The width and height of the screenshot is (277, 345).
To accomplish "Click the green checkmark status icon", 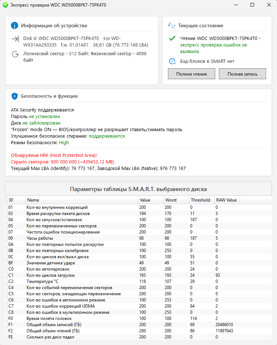I will (x=172, y=38).
